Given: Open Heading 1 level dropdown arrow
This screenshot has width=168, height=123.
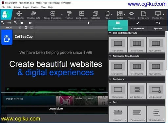Looking at the screenshot, I should click(126, 120).
